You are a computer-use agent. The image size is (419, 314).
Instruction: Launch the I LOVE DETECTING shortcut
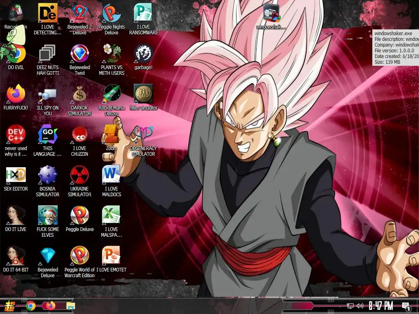[x=47, y=13]
